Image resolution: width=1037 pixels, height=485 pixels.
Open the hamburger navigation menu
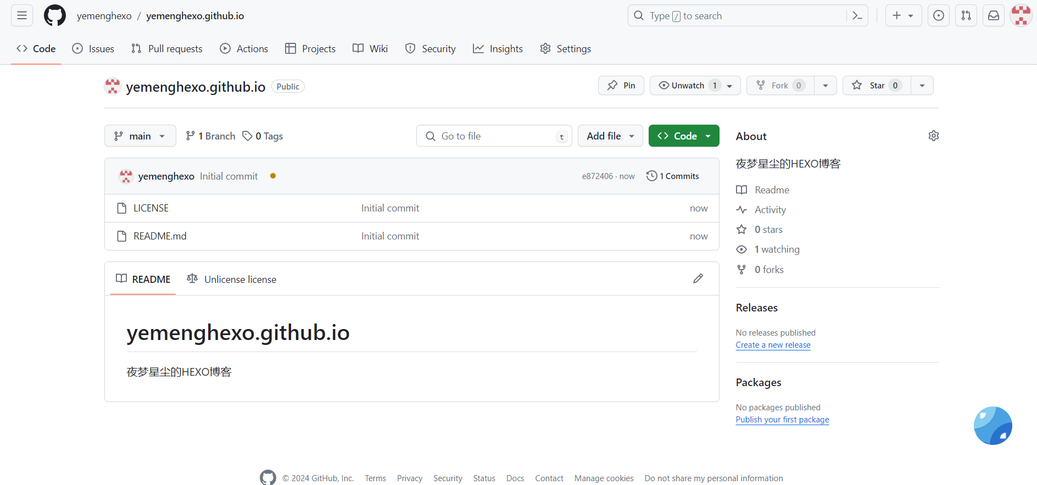coord(22,15)
